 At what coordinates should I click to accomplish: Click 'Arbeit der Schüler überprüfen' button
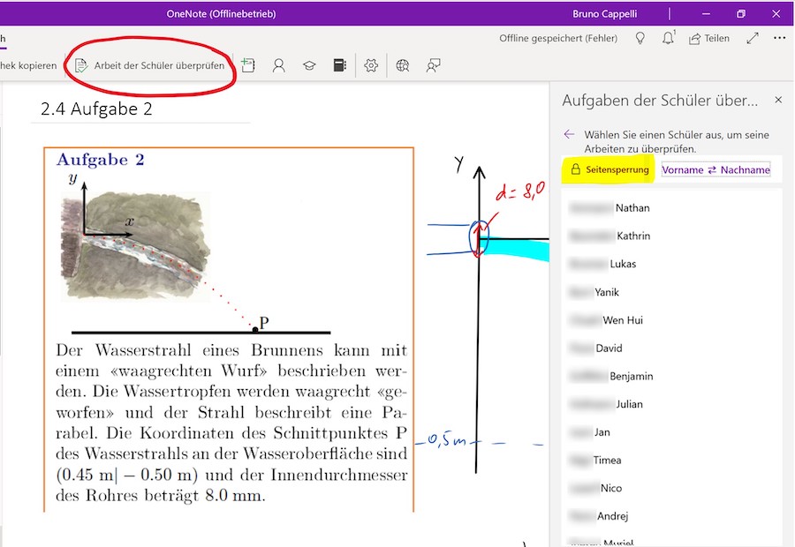tap(149, 65)
